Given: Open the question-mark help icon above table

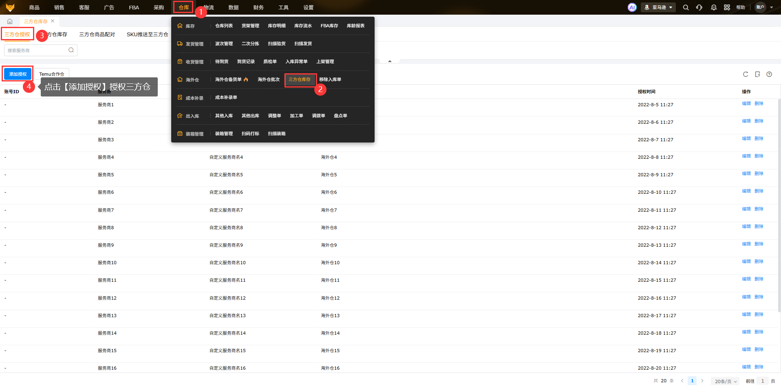Looking at the screenshot, I should pos(769,74).
